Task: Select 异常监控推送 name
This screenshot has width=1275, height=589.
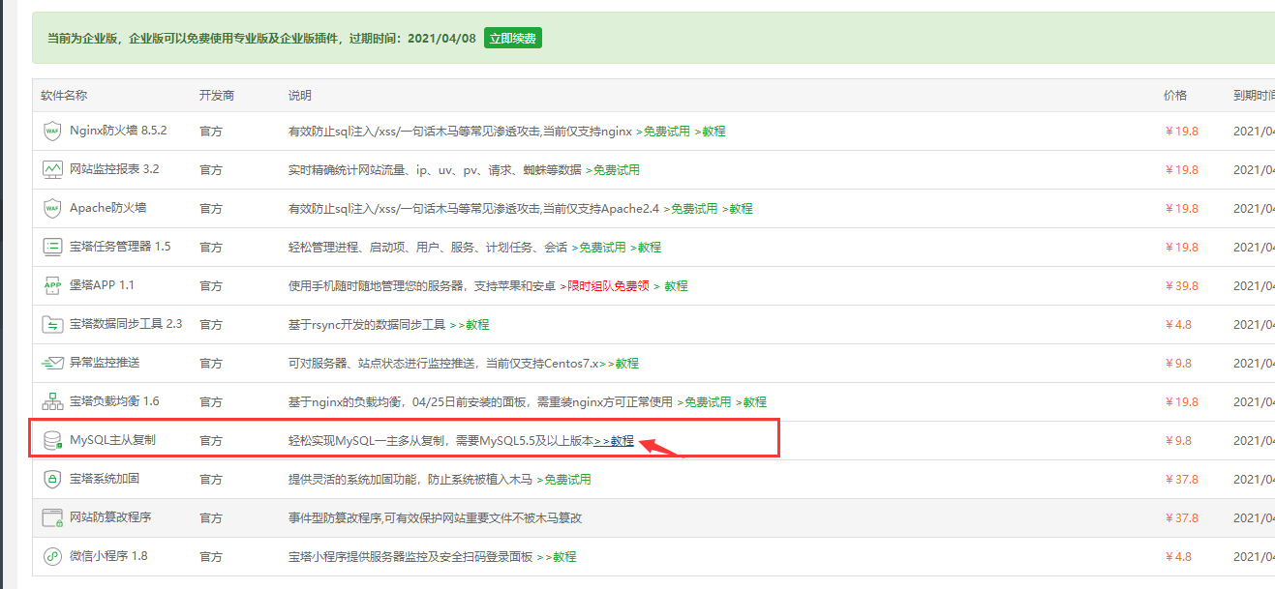Action: 105,363
